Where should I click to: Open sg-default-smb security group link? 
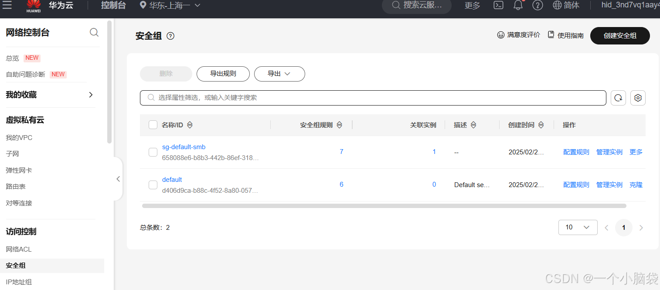184,147
